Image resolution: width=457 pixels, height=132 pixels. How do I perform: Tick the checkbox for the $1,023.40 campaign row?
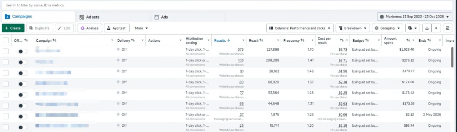click(x=5, y=51)
